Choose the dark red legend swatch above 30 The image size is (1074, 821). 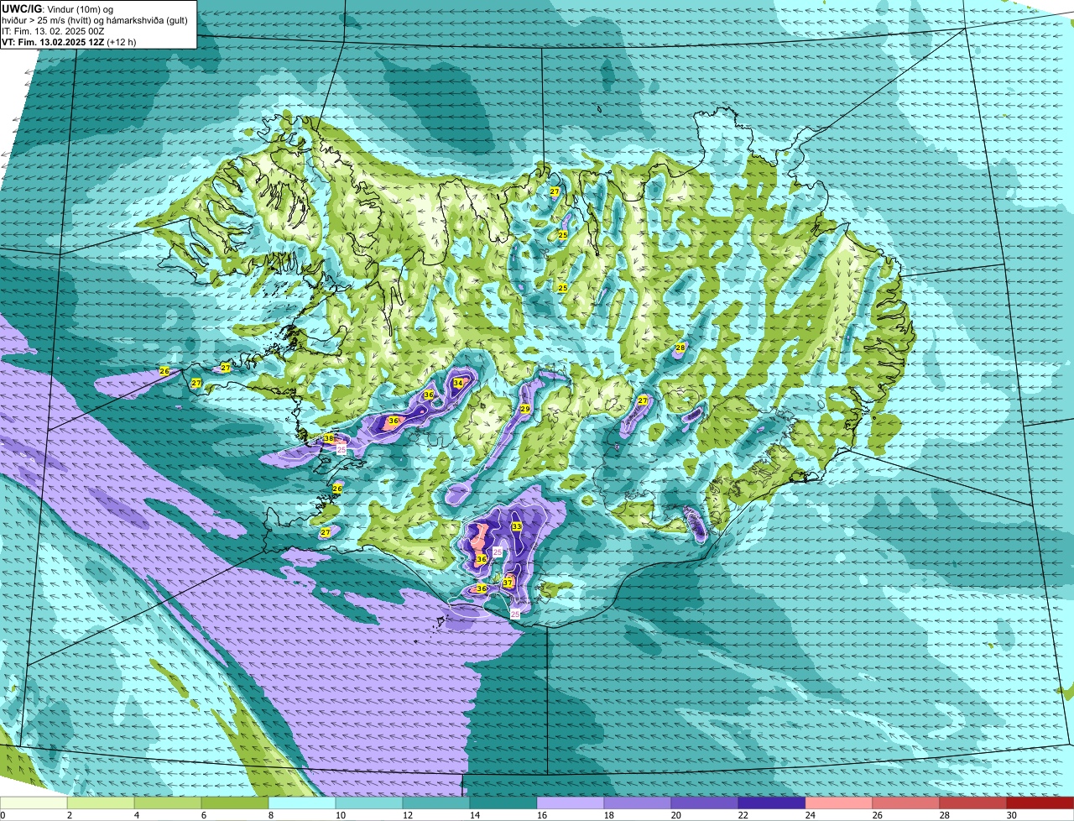coord(1040,803)
